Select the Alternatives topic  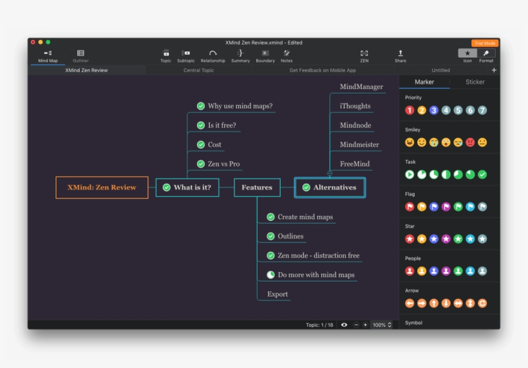[330, 188]
